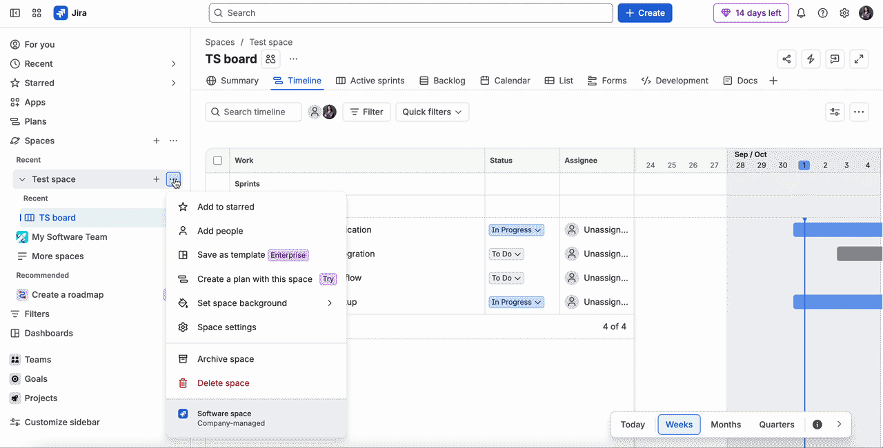The image size is (883, 448).
Task: Enter full screen with the expand icon
Action: click(x=859, y=59)
